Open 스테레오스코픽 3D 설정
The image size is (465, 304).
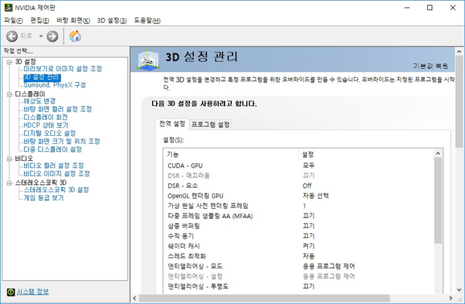56,190
